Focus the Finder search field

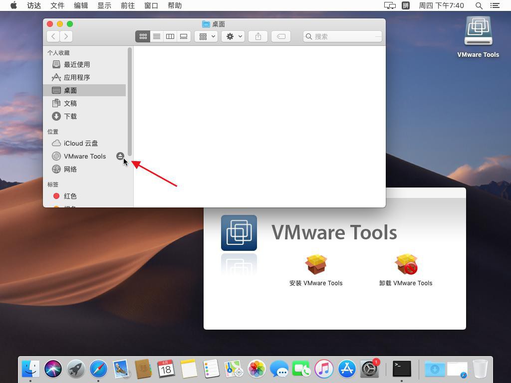pos(342,36)
